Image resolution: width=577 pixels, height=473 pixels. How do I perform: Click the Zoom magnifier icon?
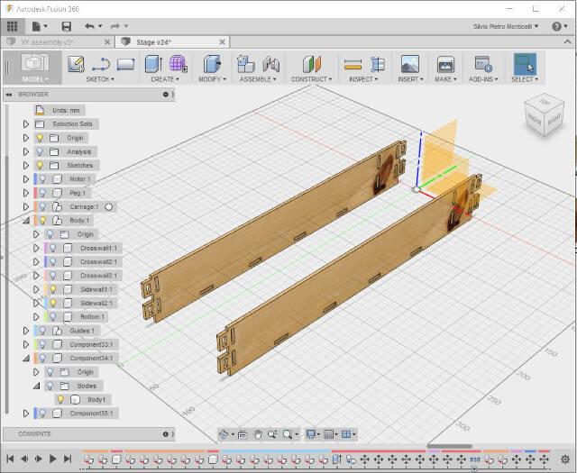tap(272, 434)
